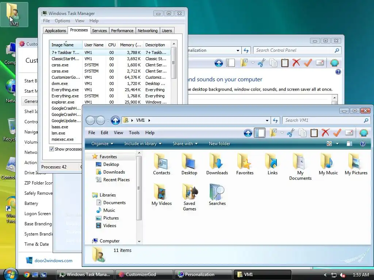The image size is (374, 280).
Task: Toggle the preview pane icon in VM1 toolbar
Action: tap(260, 133)
